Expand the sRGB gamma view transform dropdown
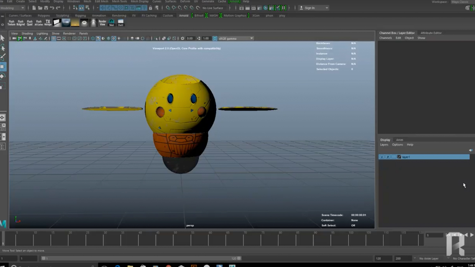Image resolution: width=475 pixels, height=267 pixels. [251, 39]
